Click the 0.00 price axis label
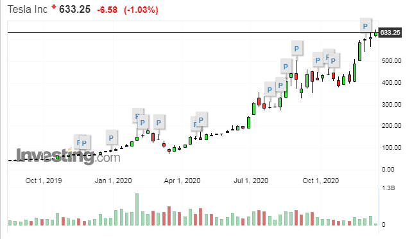412x239 pixels. [x=388, y=170]
